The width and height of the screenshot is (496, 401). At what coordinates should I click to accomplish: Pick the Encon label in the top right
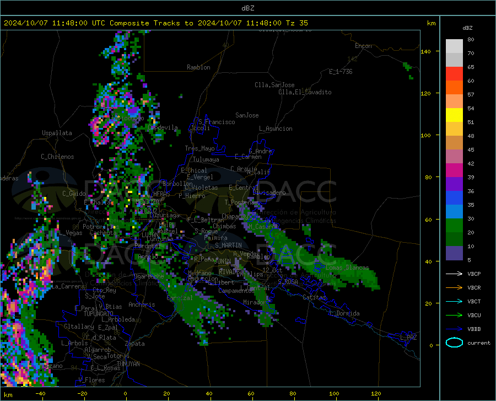click(363, 46)
